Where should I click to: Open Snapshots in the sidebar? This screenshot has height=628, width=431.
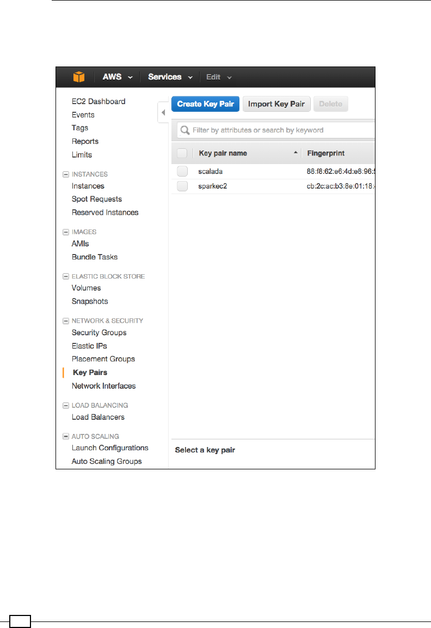[x=90, y=301]
